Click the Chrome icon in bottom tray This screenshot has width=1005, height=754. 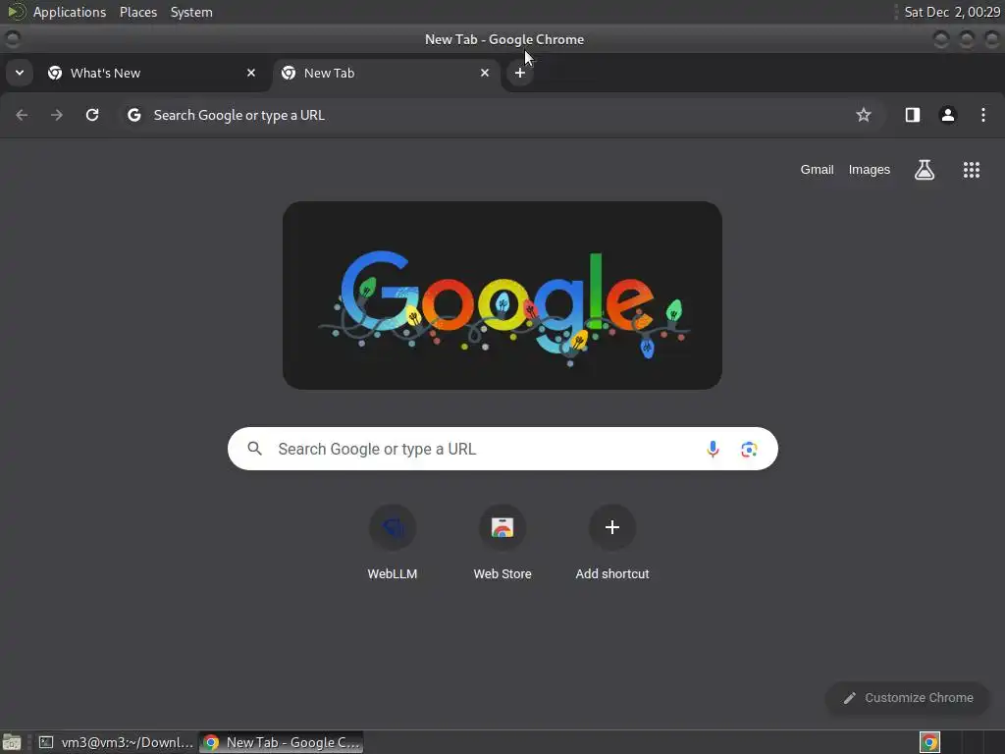pyautogui.click(x=929, y=742)
